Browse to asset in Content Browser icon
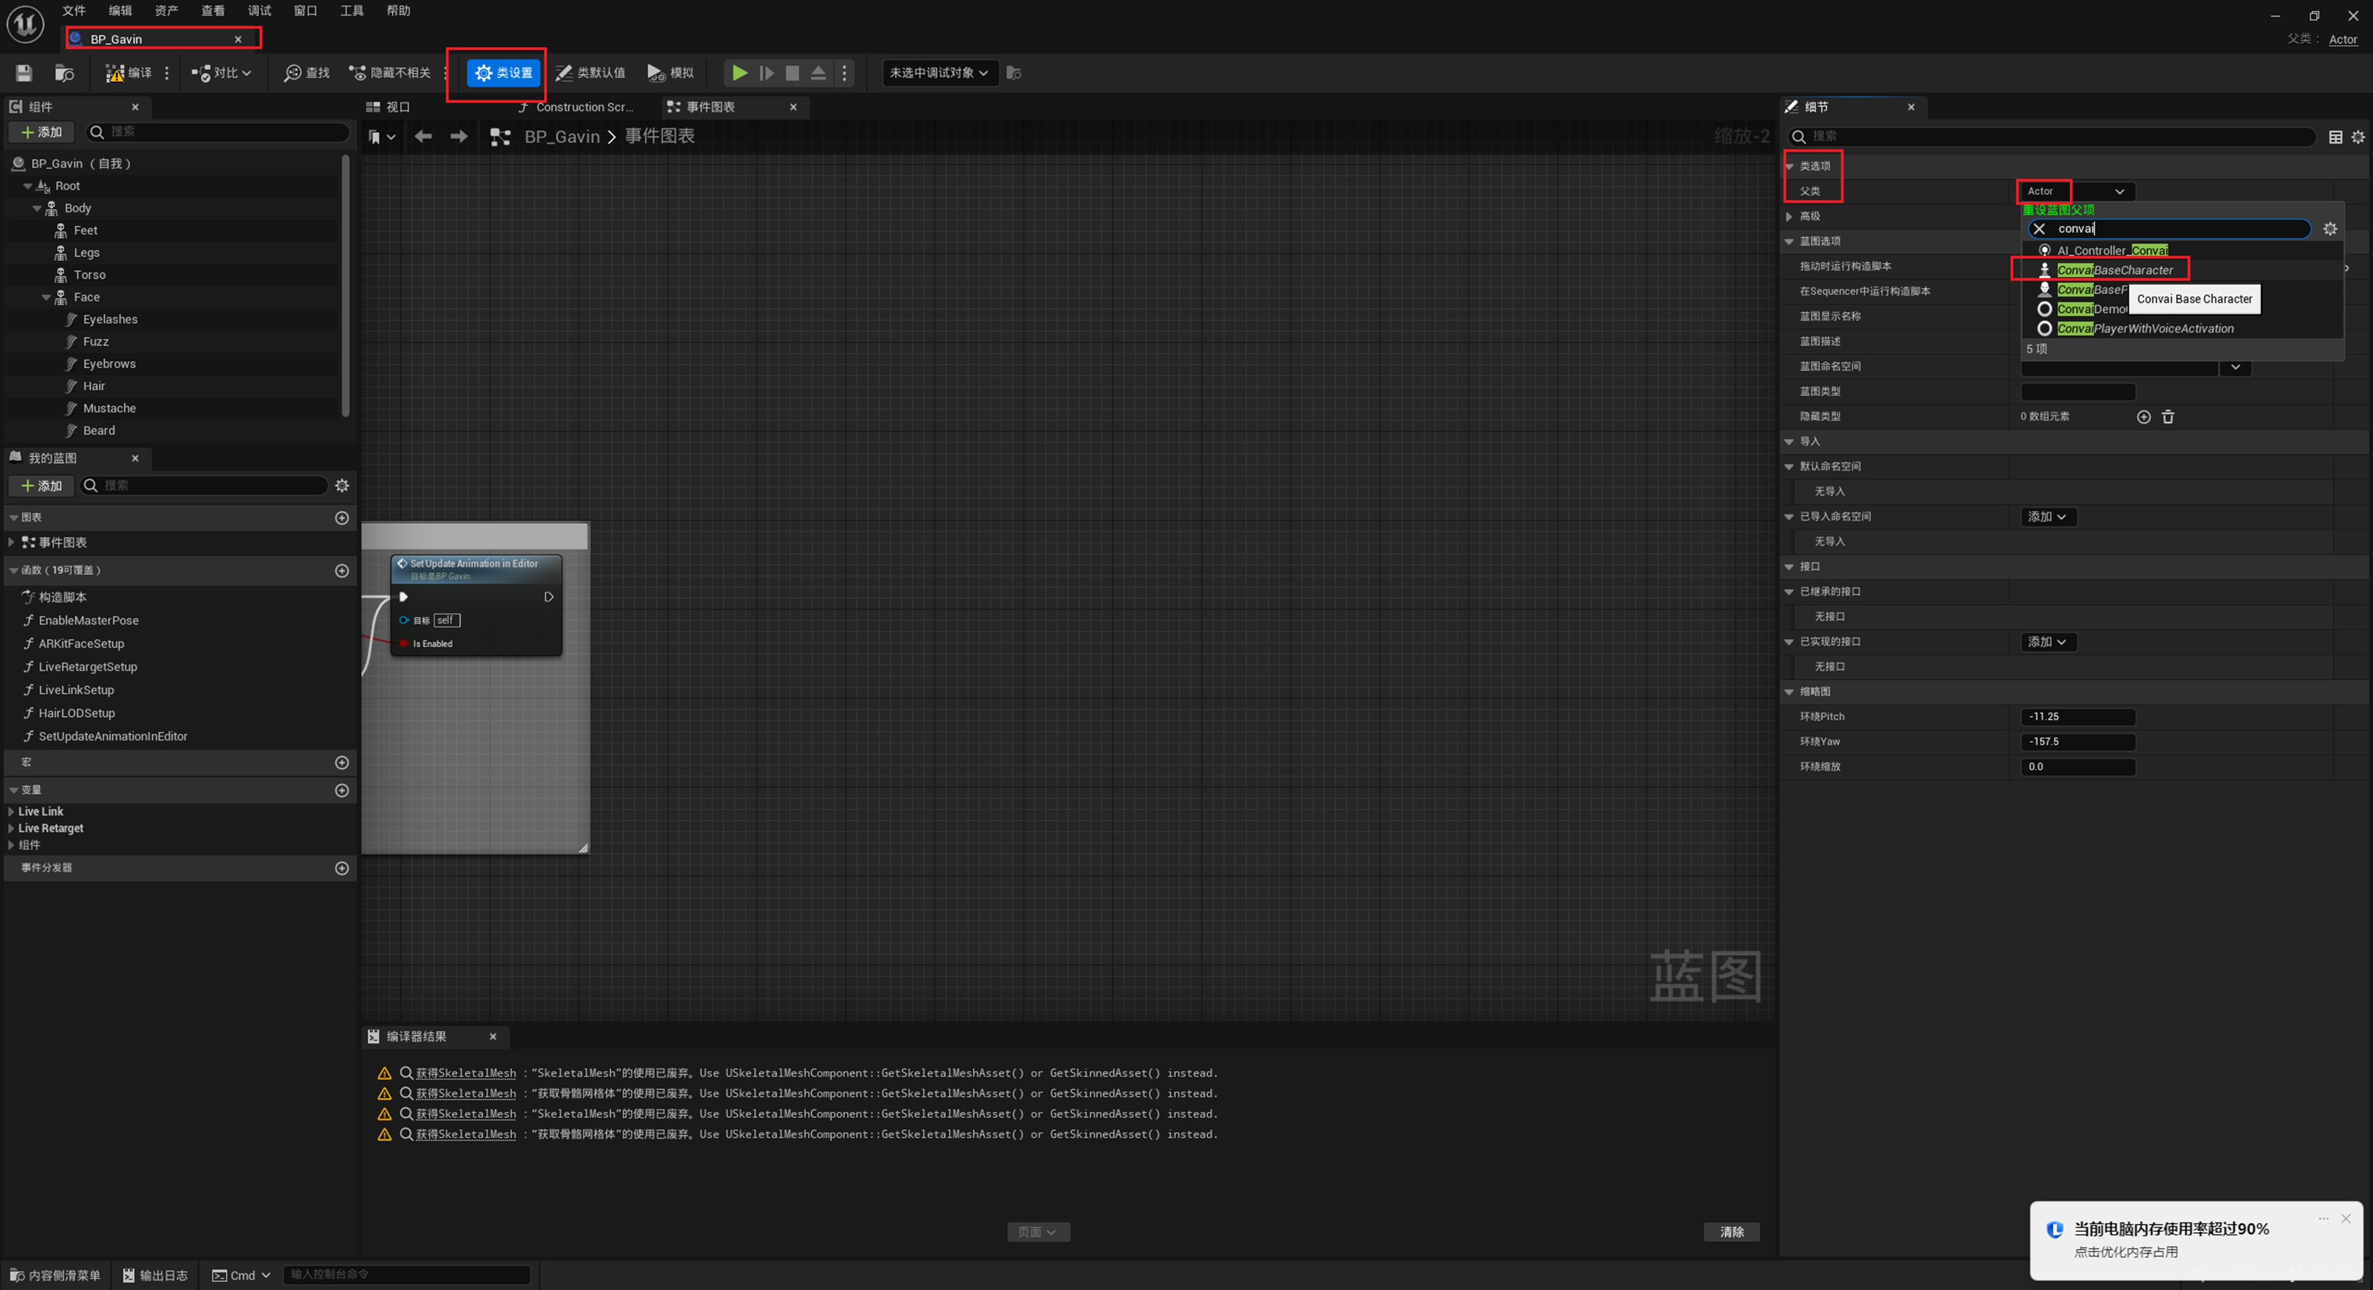The height and width of the screenshot is (1290, 2373). pos(64,73)
